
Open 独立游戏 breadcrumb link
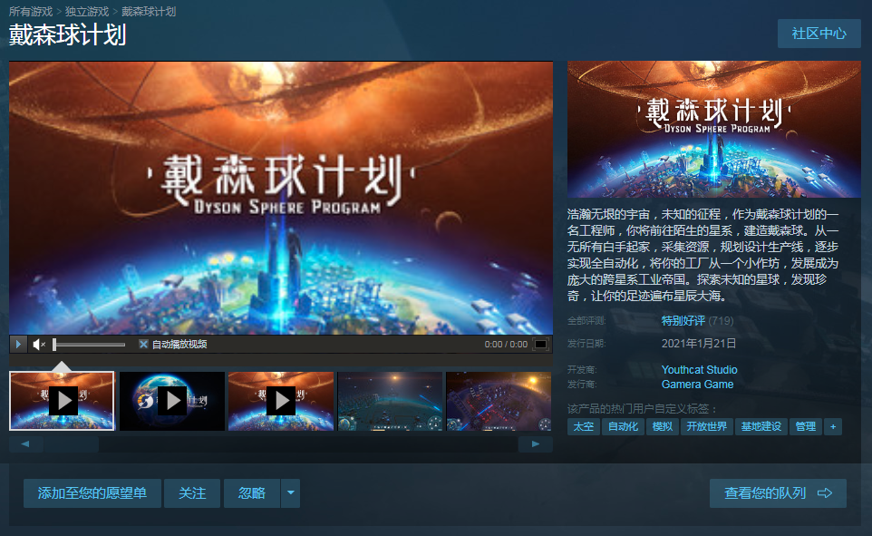click(x=87, y=12)
